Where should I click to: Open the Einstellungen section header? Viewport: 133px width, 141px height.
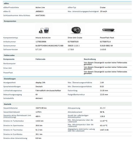coord(67,79)
